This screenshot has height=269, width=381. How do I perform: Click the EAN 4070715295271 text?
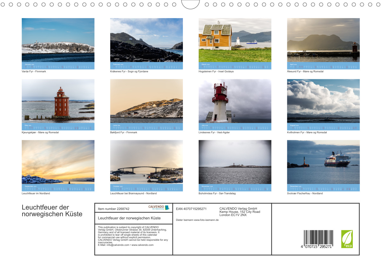click(x=191, y=209)
